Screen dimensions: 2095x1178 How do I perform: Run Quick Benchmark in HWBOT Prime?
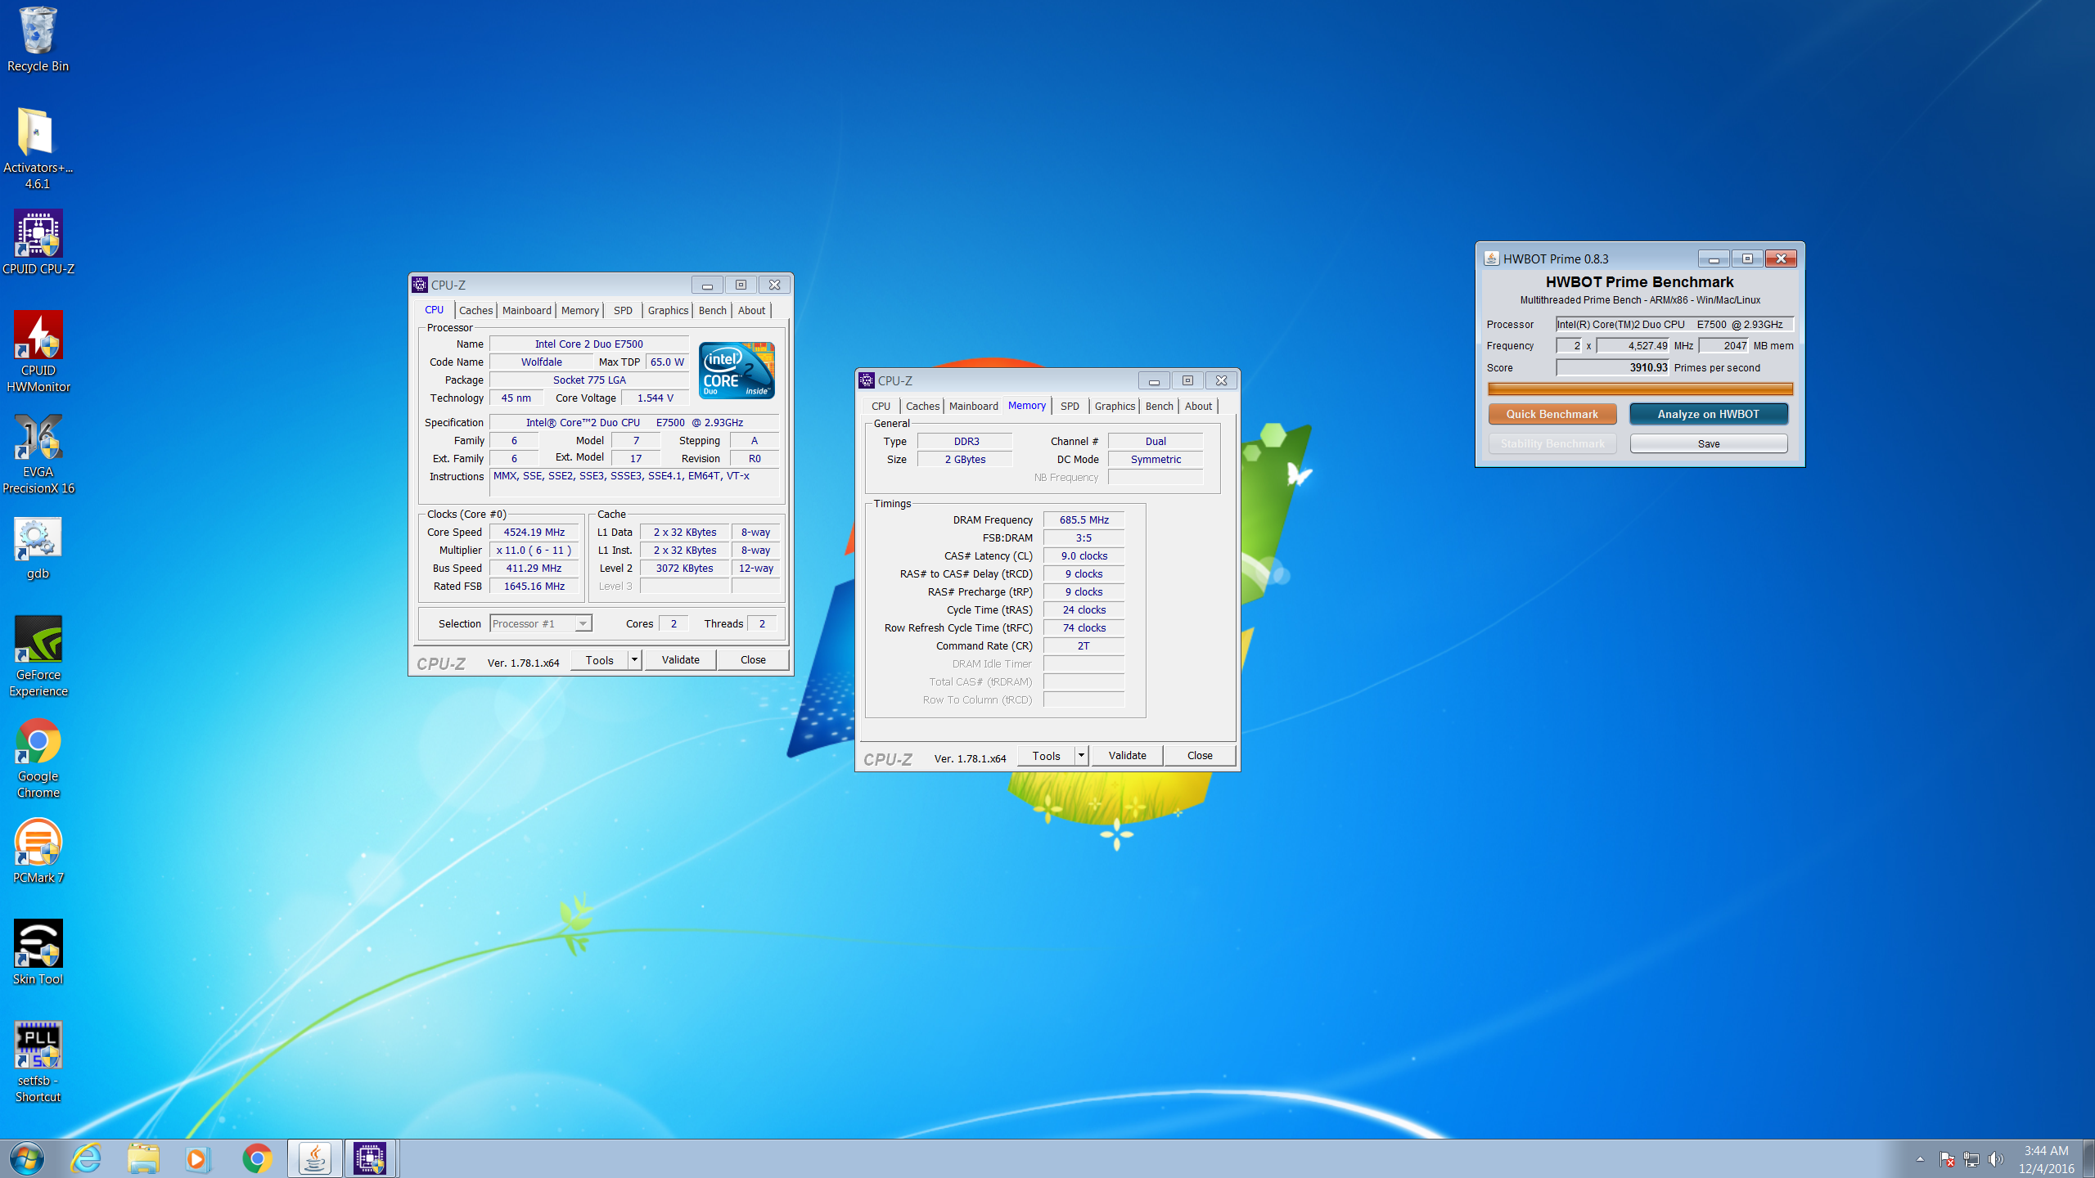coord(1552,414)
